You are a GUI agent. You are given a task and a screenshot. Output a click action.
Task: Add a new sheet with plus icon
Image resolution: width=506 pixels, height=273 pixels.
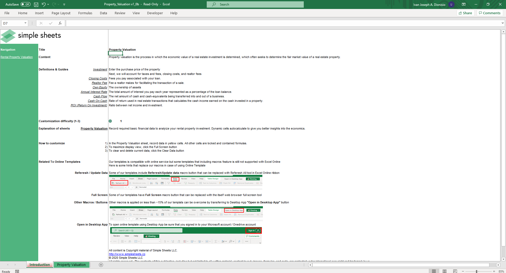pyautogui.click(x=101, y=265)
